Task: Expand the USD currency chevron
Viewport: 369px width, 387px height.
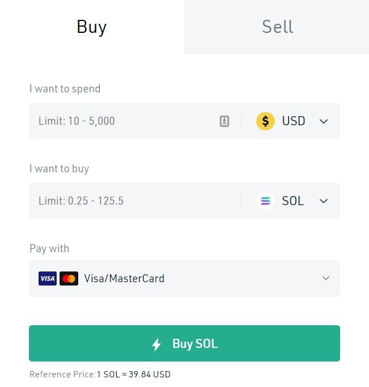Action: [x=324, y=121]
